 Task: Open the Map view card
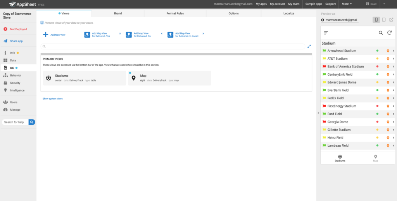point(169,78)
